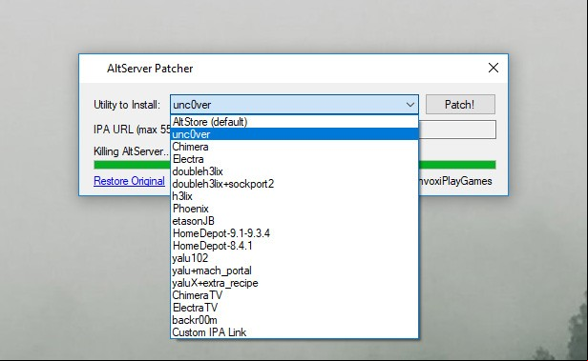Viewport: 588px width, 361px height.
Task: Pick Chimera from the utility list
Action: pyautogui.click(x=294, y=147)
